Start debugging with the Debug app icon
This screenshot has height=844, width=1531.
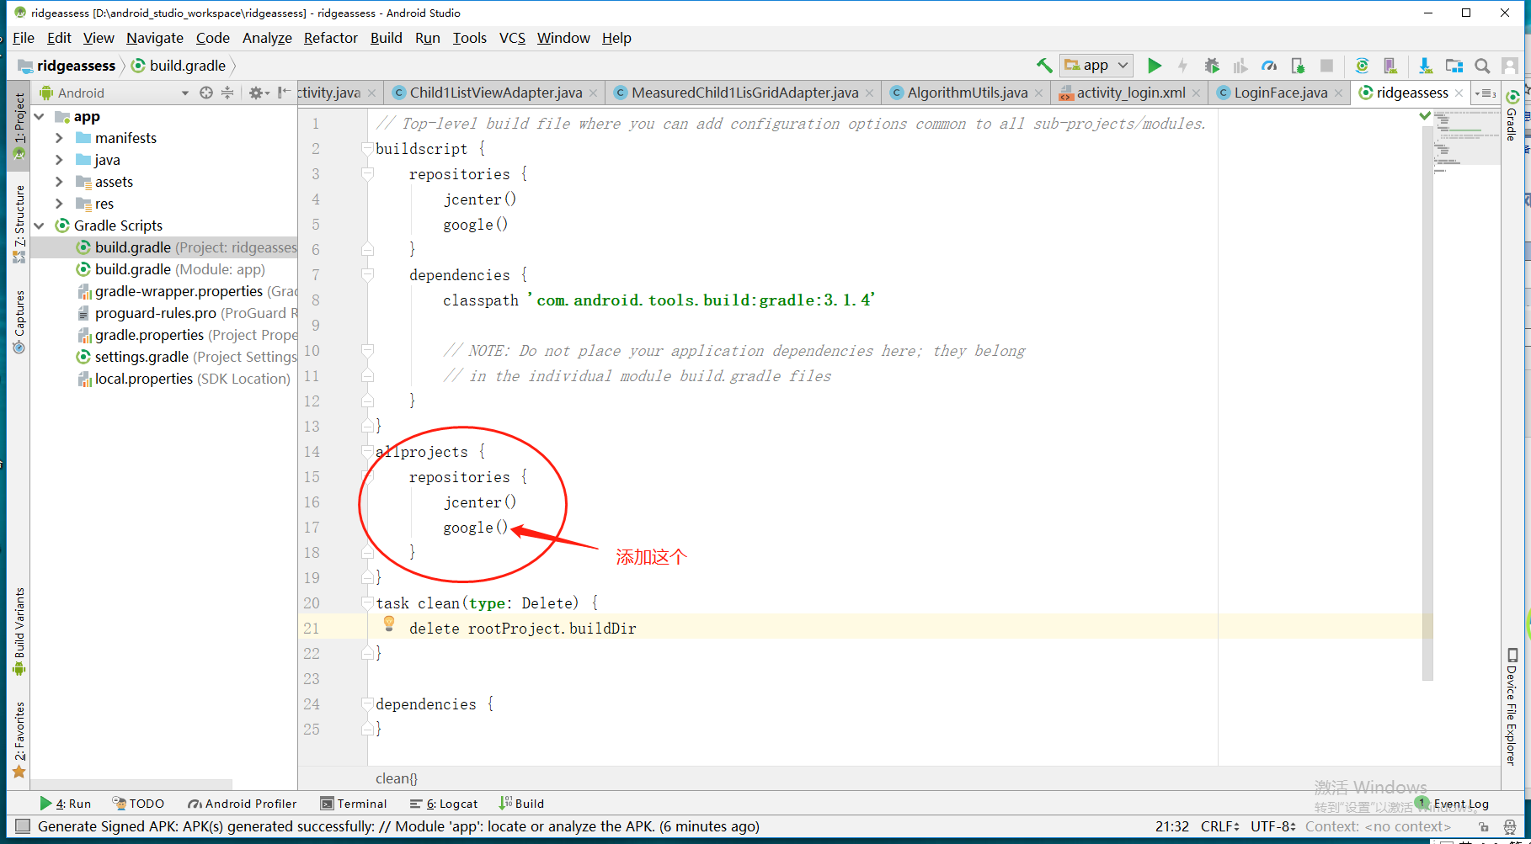point(1212,66)
